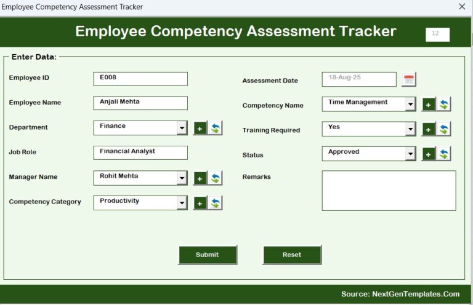Open the Competency Category dropdown showing Productivity
473x305 pixels.
[x=182, y=203]
